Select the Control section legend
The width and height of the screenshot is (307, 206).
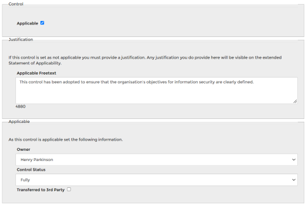click(x=16, y=4)
